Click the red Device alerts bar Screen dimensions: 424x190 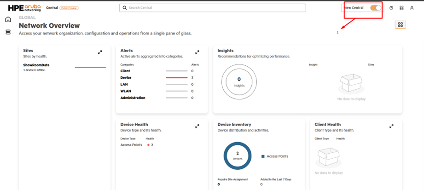pos(177,78)
